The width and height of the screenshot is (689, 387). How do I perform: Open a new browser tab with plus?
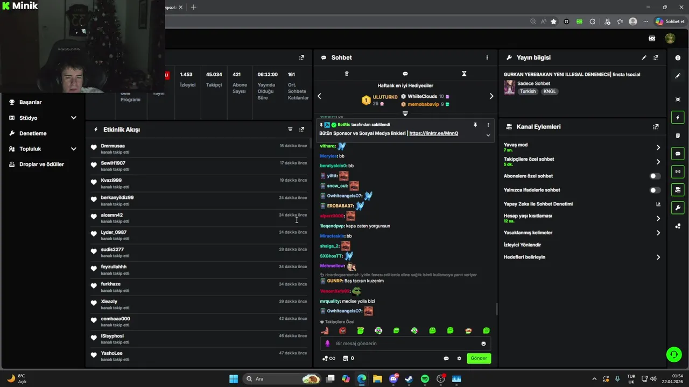coord(193,7)
